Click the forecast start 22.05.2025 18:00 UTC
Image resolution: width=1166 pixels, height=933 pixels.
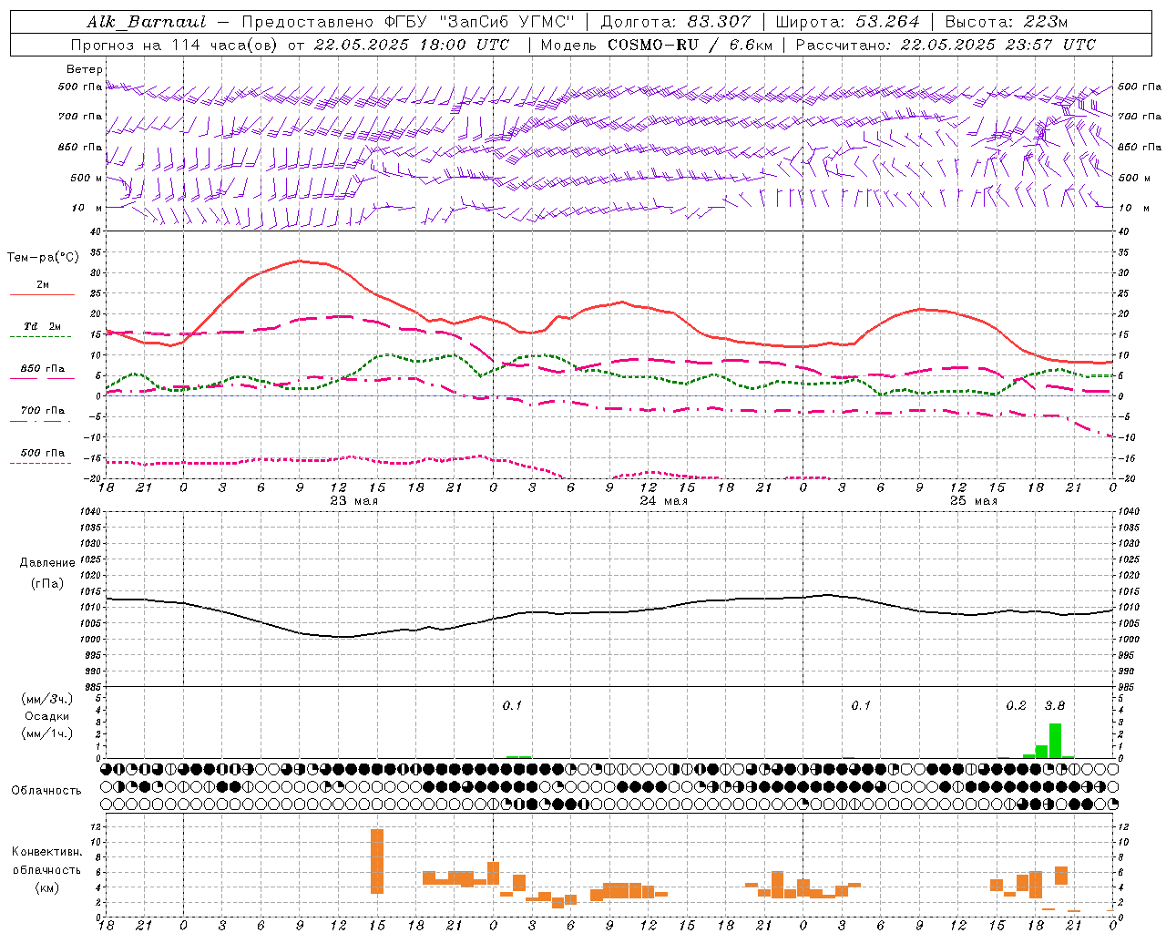pos(412,45)
